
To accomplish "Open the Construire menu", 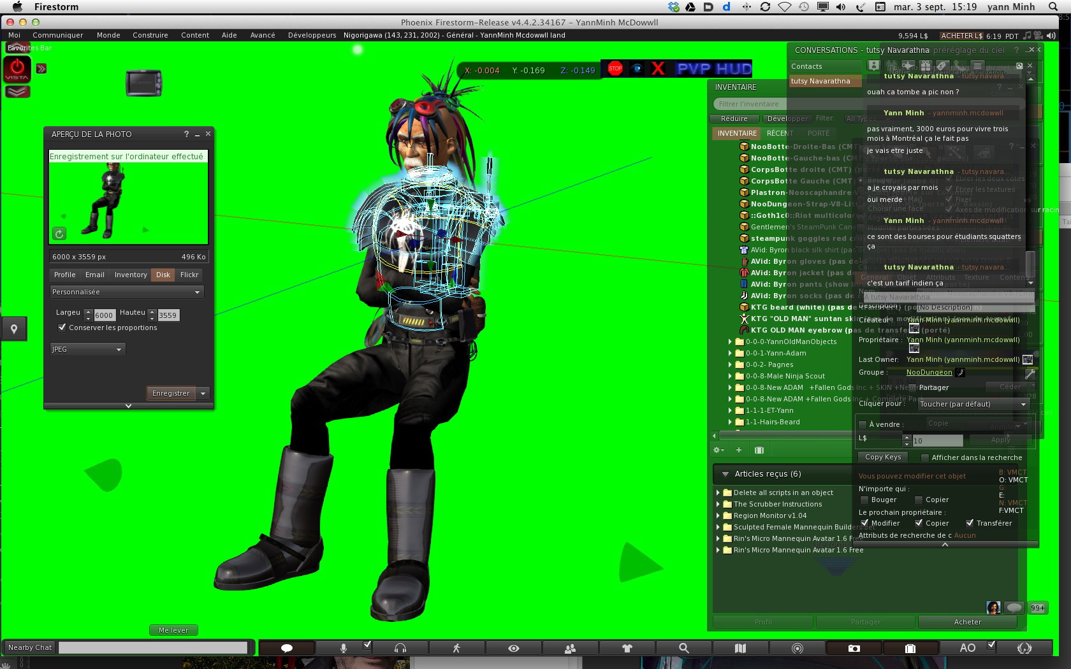I will tap(150, 35).
